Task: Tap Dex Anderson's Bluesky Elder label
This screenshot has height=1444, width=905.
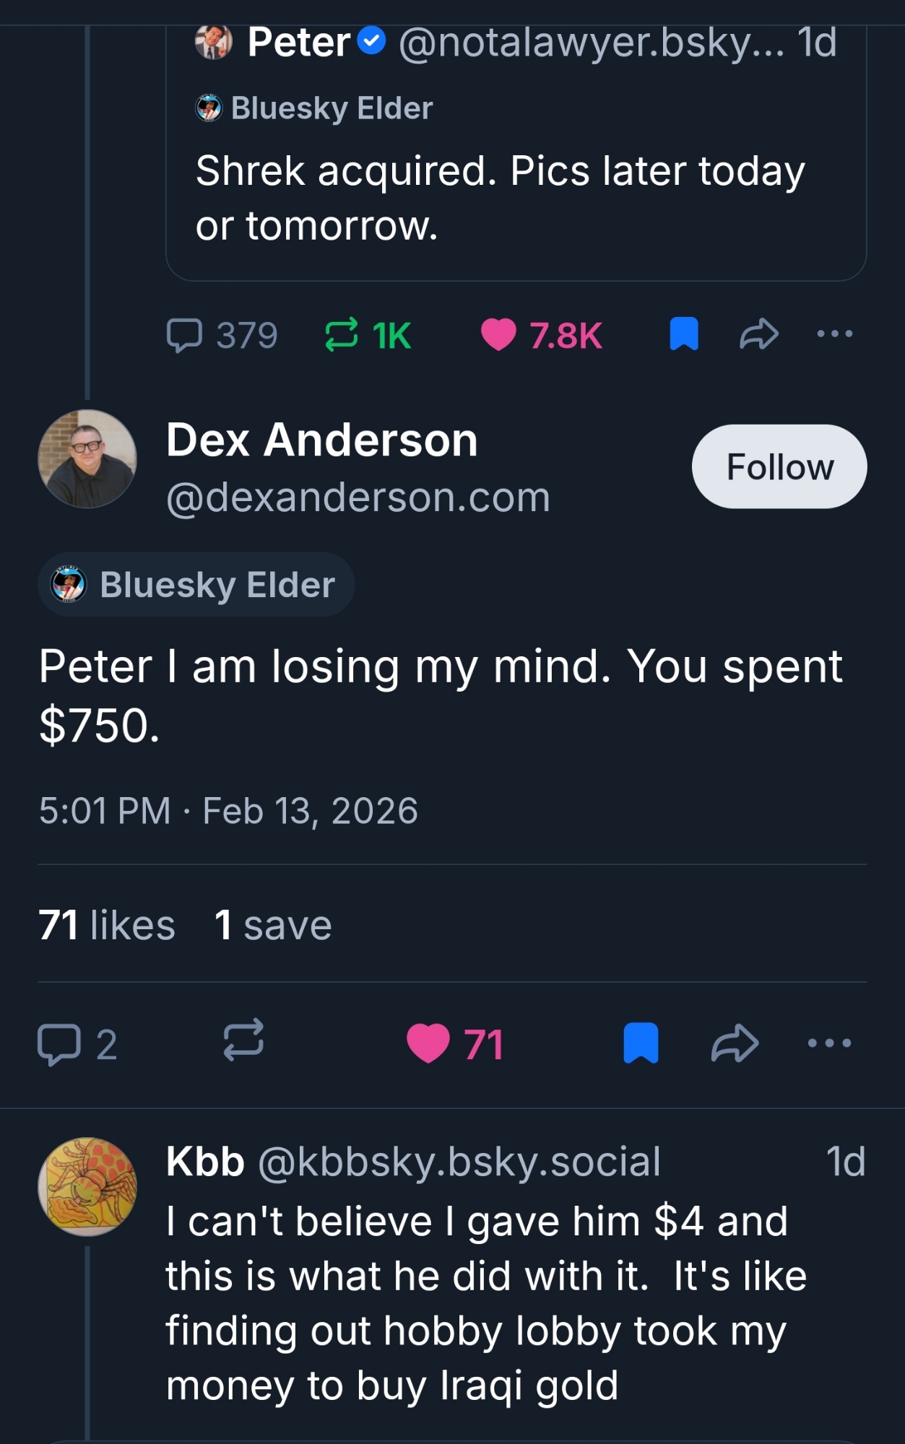Action: click(196, 585)
